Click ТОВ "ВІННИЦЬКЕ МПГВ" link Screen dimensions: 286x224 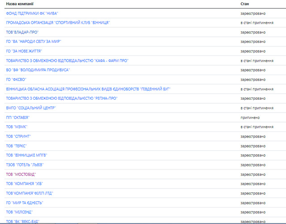point(26,155)
